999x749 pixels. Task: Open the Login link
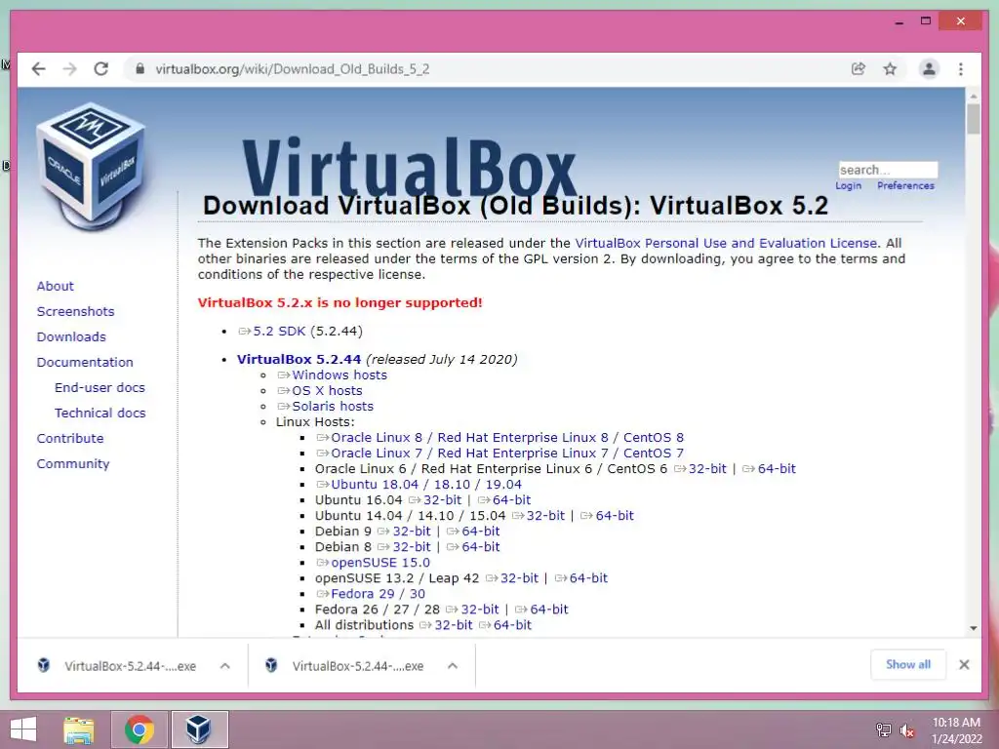[x=848, y=185]
